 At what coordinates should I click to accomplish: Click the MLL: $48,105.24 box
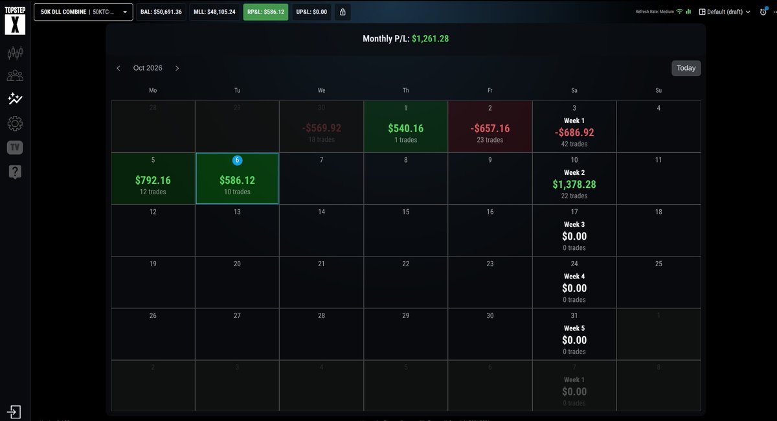[214, 12]
